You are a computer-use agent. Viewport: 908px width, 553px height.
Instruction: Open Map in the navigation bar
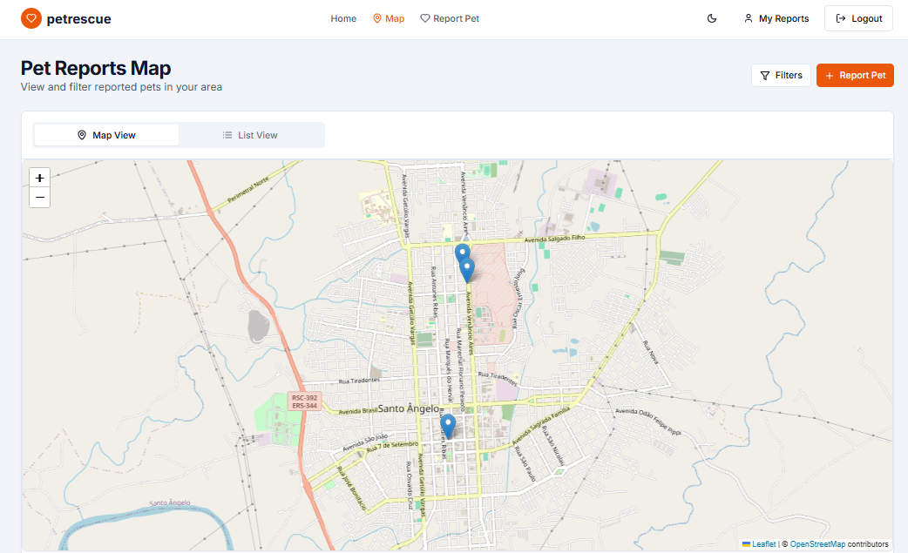[x=389, y=18]
